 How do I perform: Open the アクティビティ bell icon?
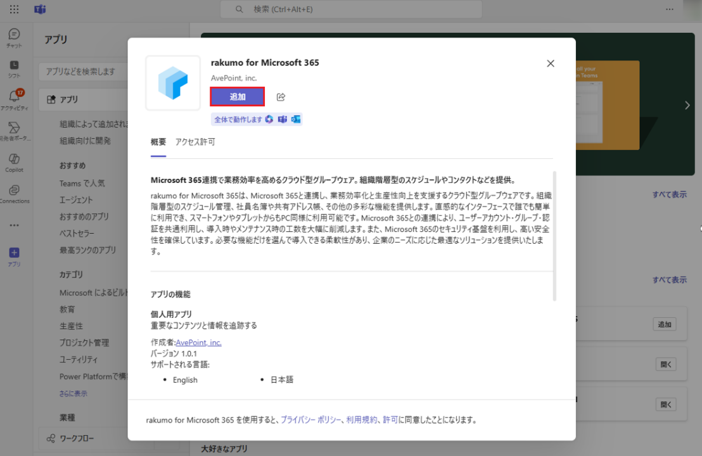14,96
